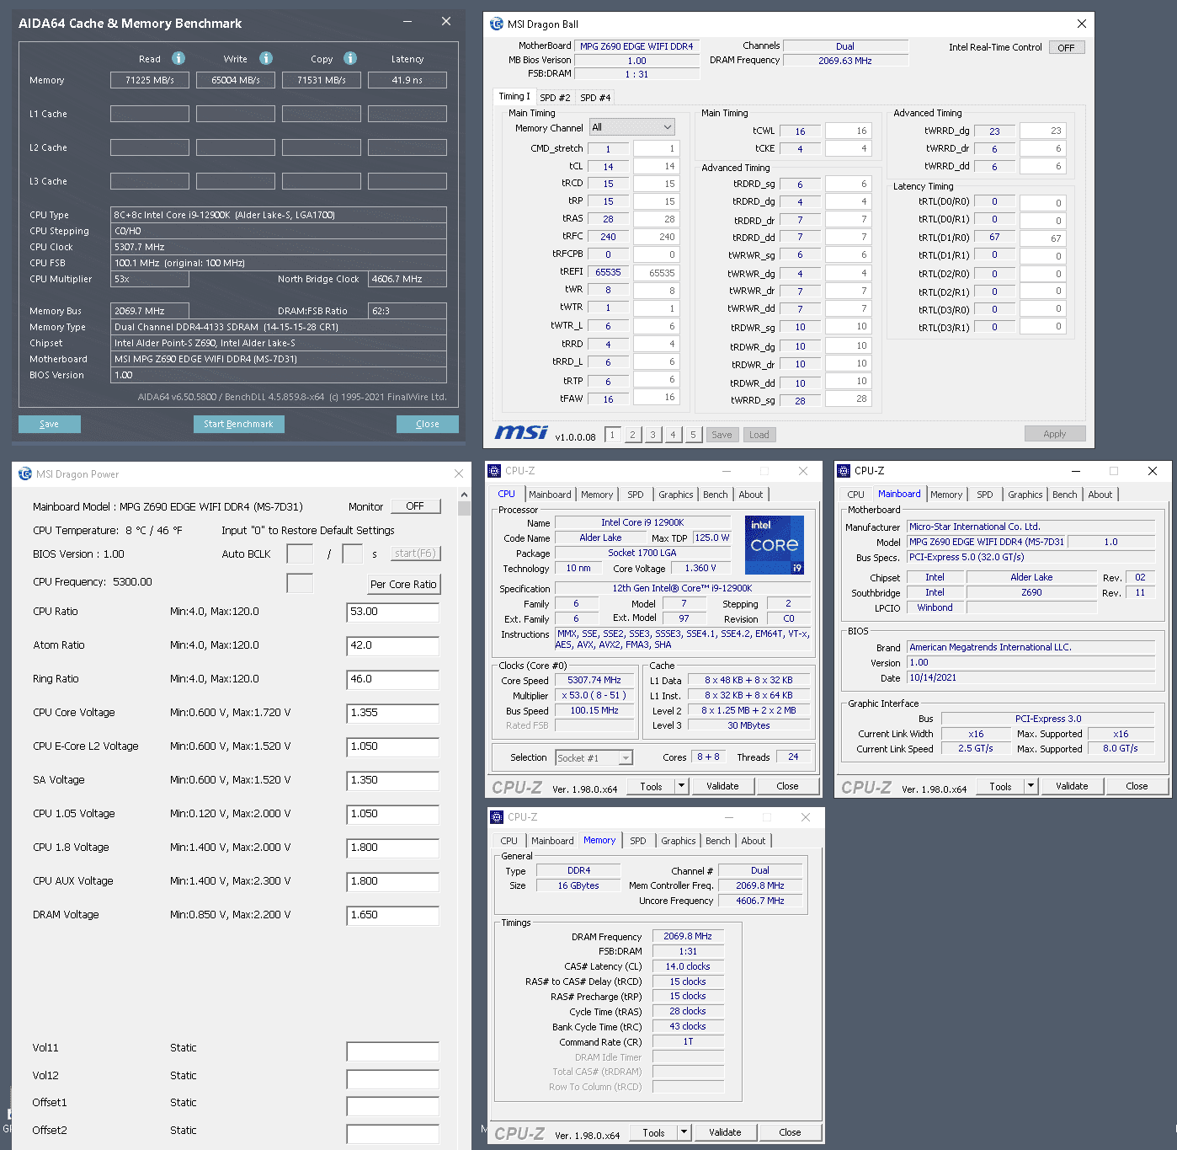Expand Tools dropdown arrow in CPU-Z Memory window

(x=684, y=1132)
